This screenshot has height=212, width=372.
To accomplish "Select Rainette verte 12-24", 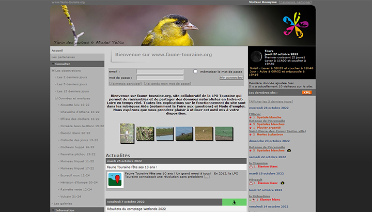I will [x=76, y=190].
